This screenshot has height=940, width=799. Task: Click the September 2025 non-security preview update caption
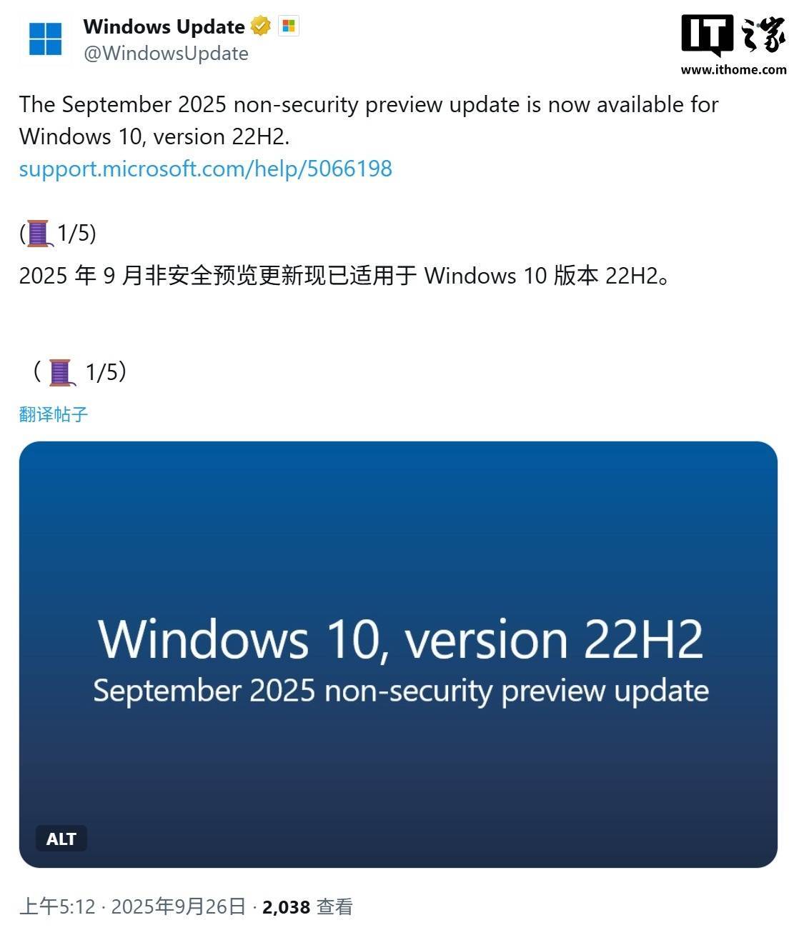point(401,691)
